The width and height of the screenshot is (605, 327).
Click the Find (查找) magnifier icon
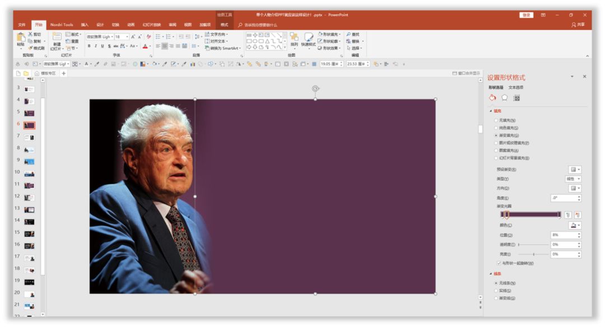tap(349, 34)
